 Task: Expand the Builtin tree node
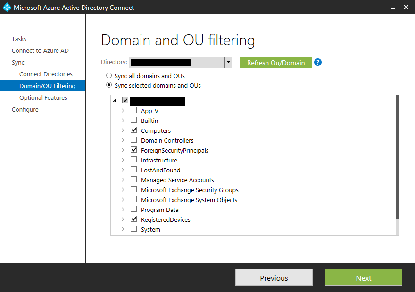click(x=123, y=121)
